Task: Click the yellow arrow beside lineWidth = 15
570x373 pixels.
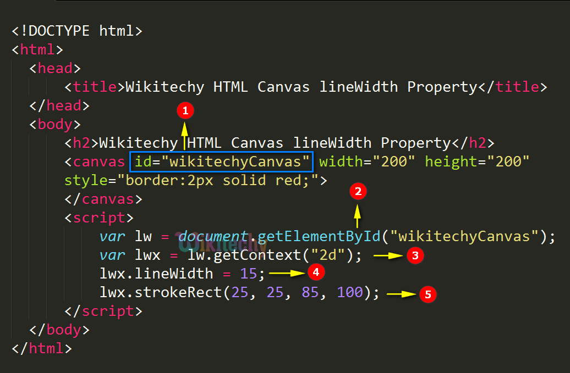Action: click(286, 272)
